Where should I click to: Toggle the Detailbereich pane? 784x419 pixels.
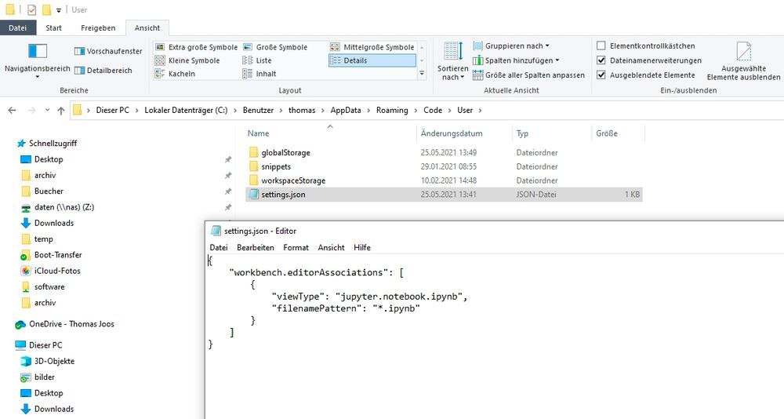click(x=103, y=71)
